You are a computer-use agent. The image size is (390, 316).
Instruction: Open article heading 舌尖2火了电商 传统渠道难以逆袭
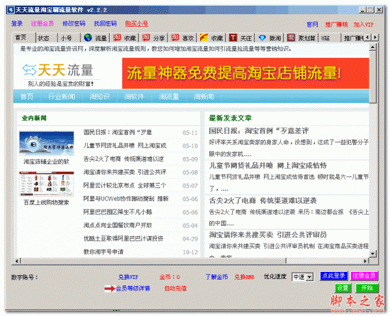pyautogui.click(x=263, y=201)
